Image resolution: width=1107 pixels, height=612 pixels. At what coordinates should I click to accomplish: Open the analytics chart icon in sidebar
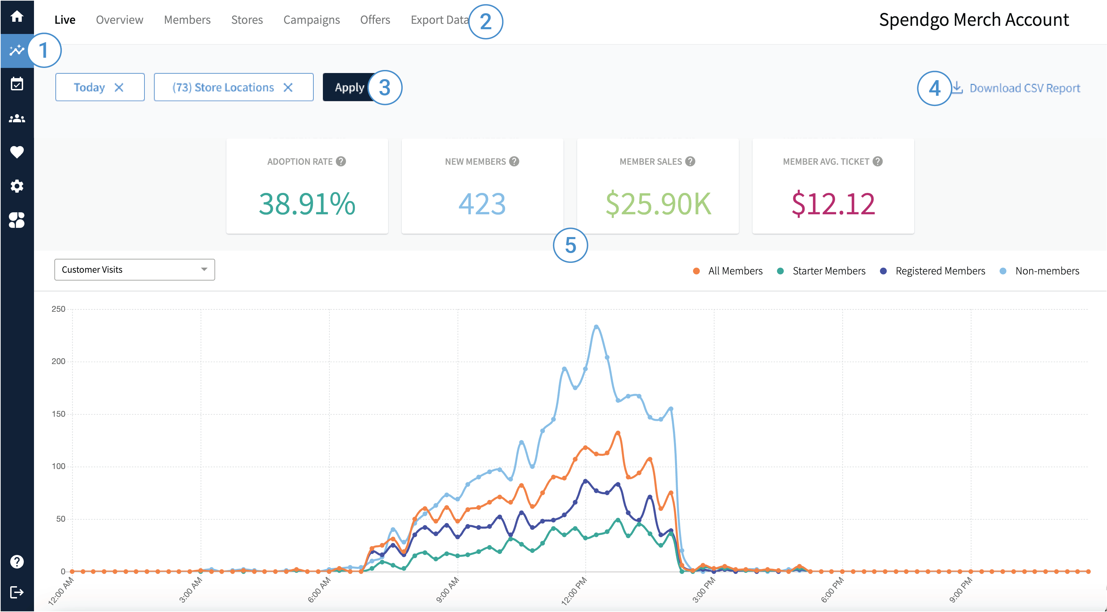17,51
